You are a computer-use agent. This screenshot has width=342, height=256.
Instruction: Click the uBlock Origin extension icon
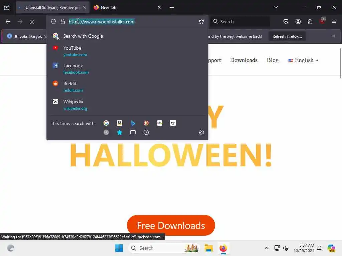[322, 21]
